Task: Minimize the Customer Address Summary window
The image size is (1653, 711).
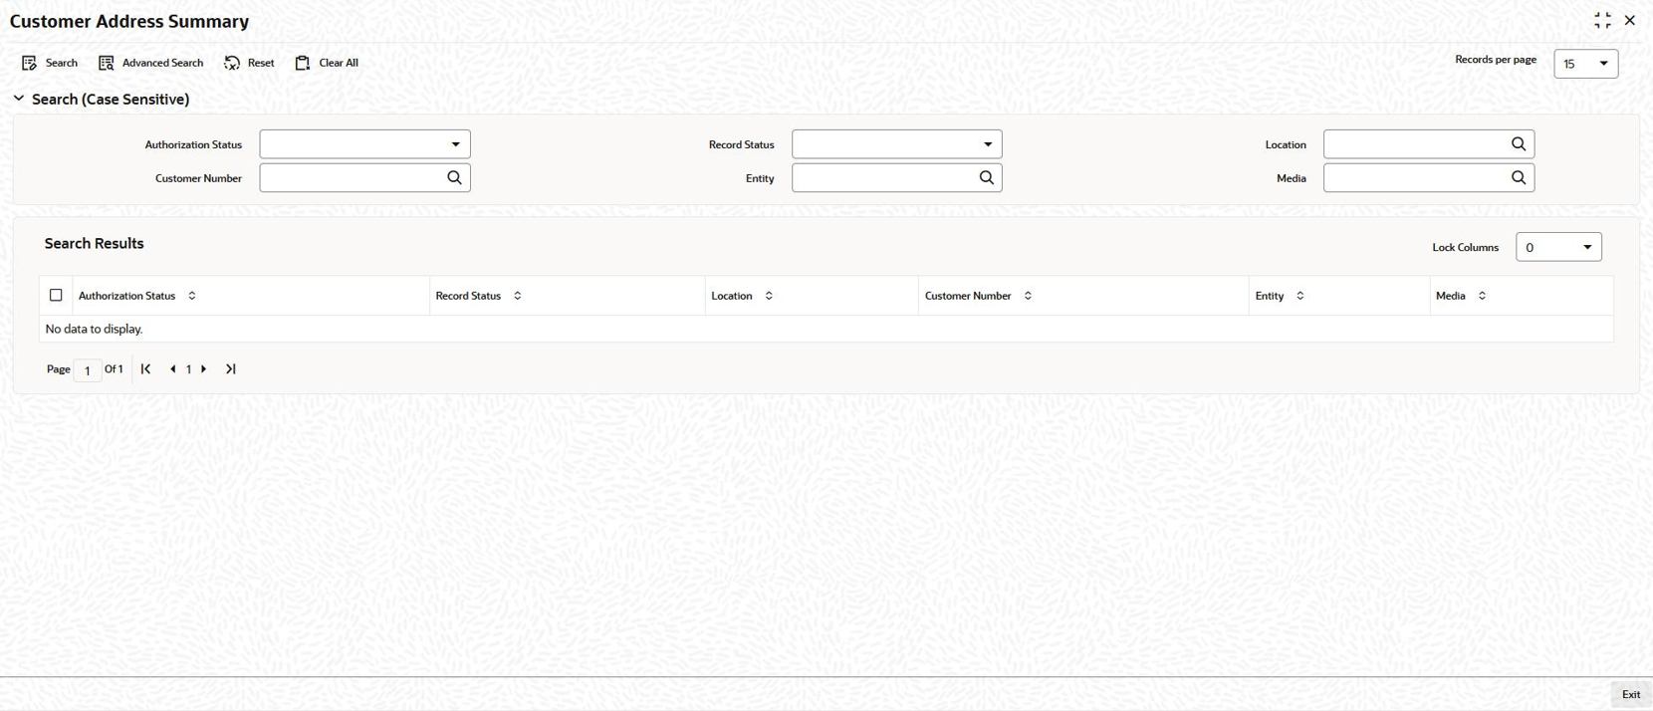Action: pos(1602,20)
